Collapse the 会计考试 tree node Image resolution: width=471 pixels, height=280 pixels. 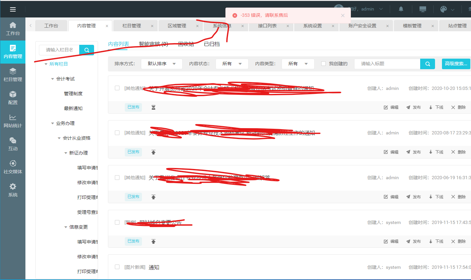click(x=52, y=79)
